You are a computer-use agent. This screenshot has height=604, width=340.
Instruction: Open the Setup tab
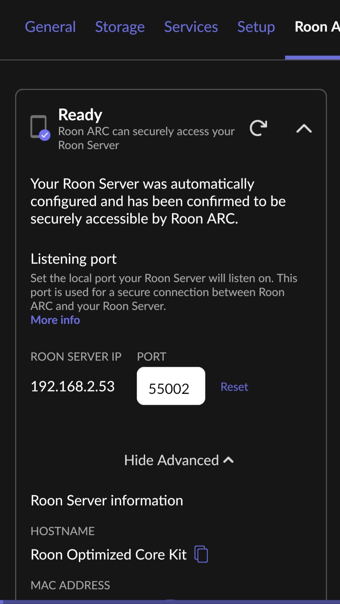click(x=256, y=27)
